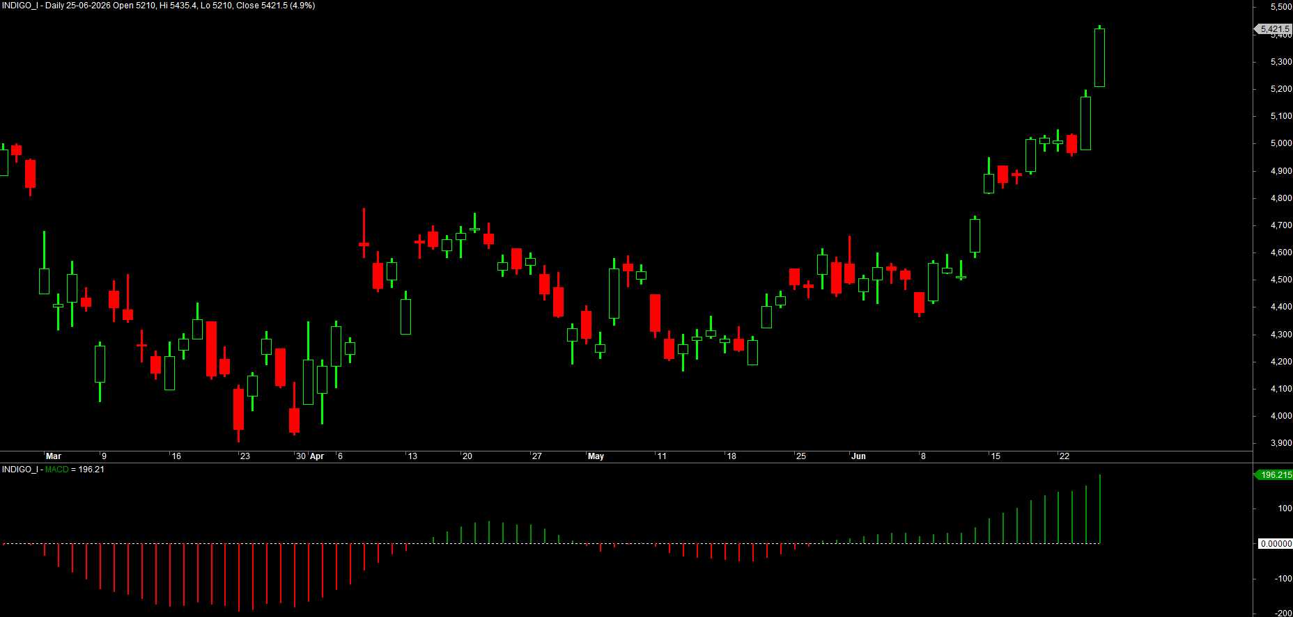Click the May month label on date axis

point(596,456)
